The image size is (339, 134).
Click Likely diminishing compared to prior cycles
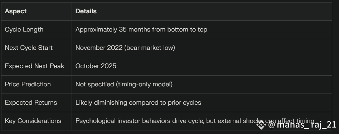click(138, 102)
